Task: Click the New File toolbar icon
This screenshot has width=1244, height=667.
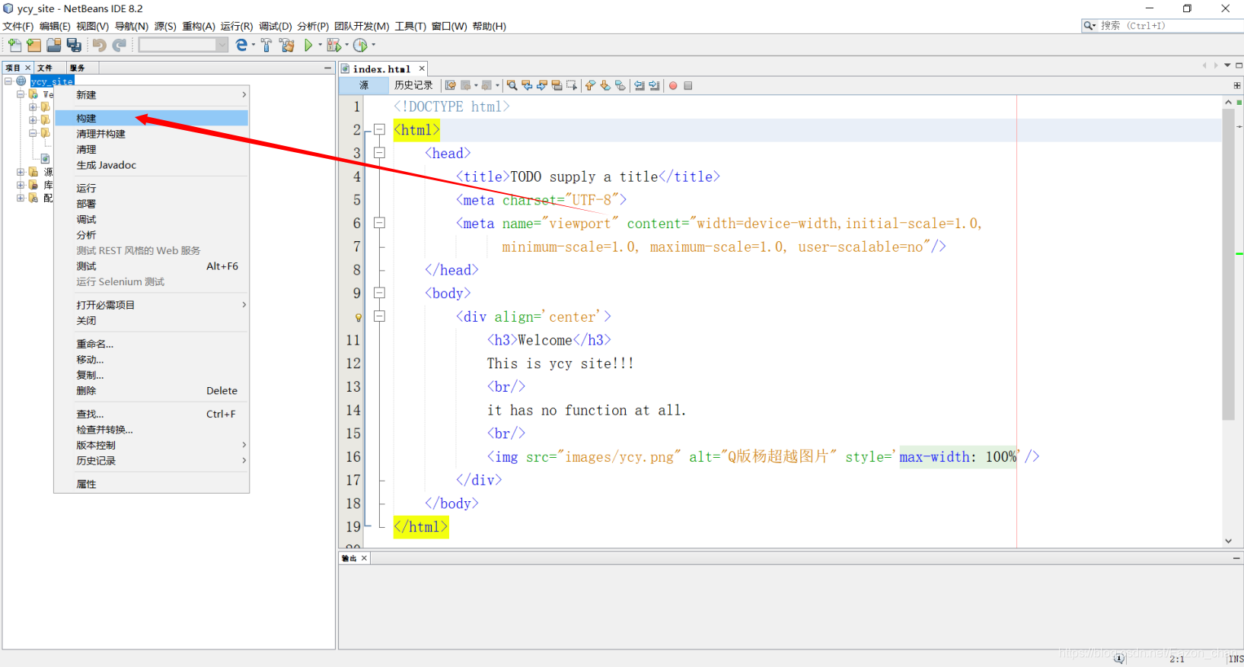Action: coord(14,46)
